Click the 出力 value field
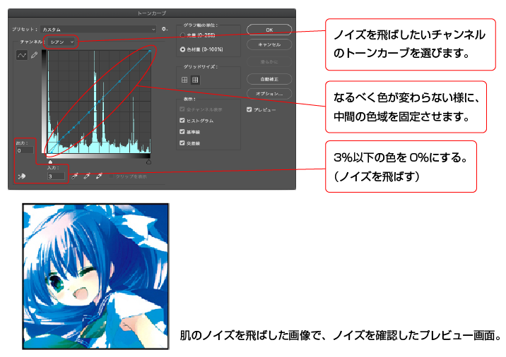Image resolution: width=506 pixels, height=357 pixels. click(25, 150)
